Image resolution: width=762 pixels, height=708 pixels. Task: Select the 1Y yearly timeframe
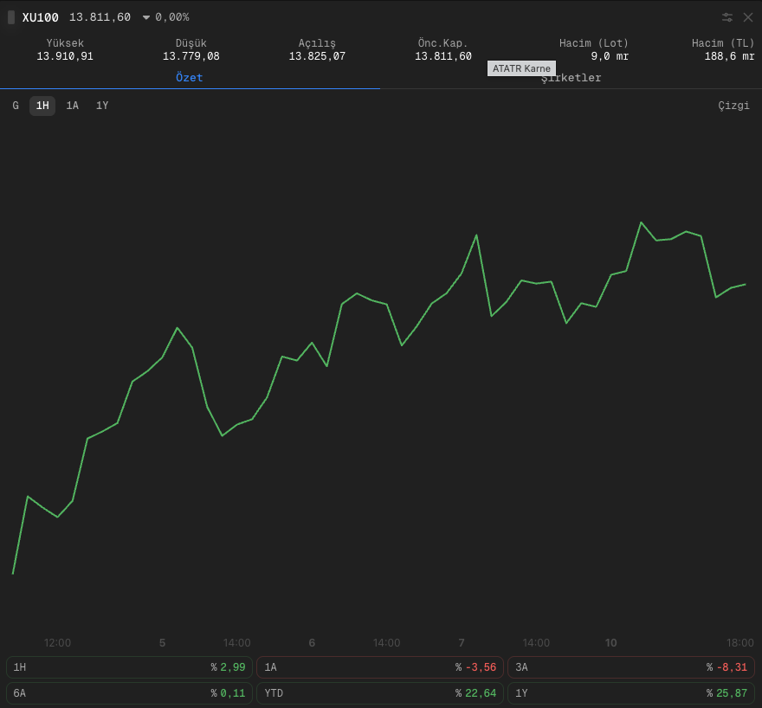102,106
